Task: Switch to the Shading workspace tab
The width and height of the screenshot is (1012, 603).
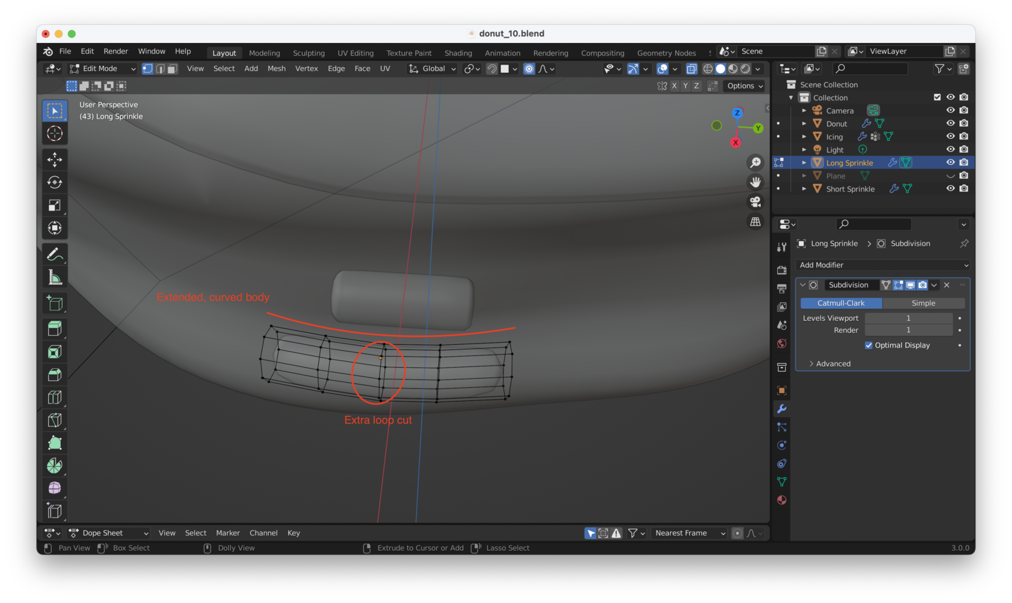Action: (458, 53)
